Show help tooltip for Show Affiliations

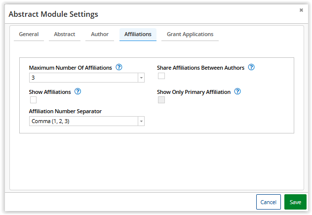pos(78,91)
